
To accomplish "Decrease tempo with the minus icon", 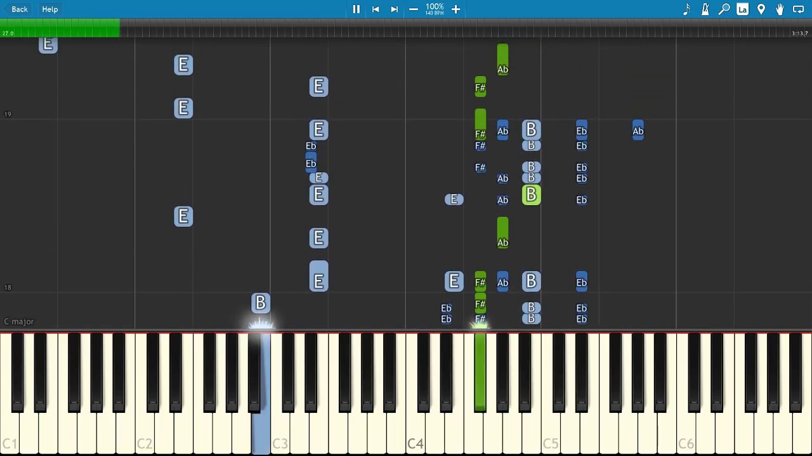I will coord(414,9).
